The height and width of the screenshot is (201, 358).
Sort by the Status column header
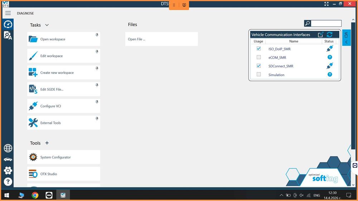click(x=329, y=41)
